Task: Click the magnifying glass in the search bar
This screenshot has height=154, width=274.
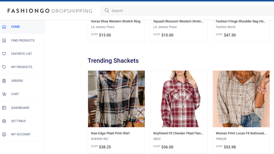Action: pos(107,10)
